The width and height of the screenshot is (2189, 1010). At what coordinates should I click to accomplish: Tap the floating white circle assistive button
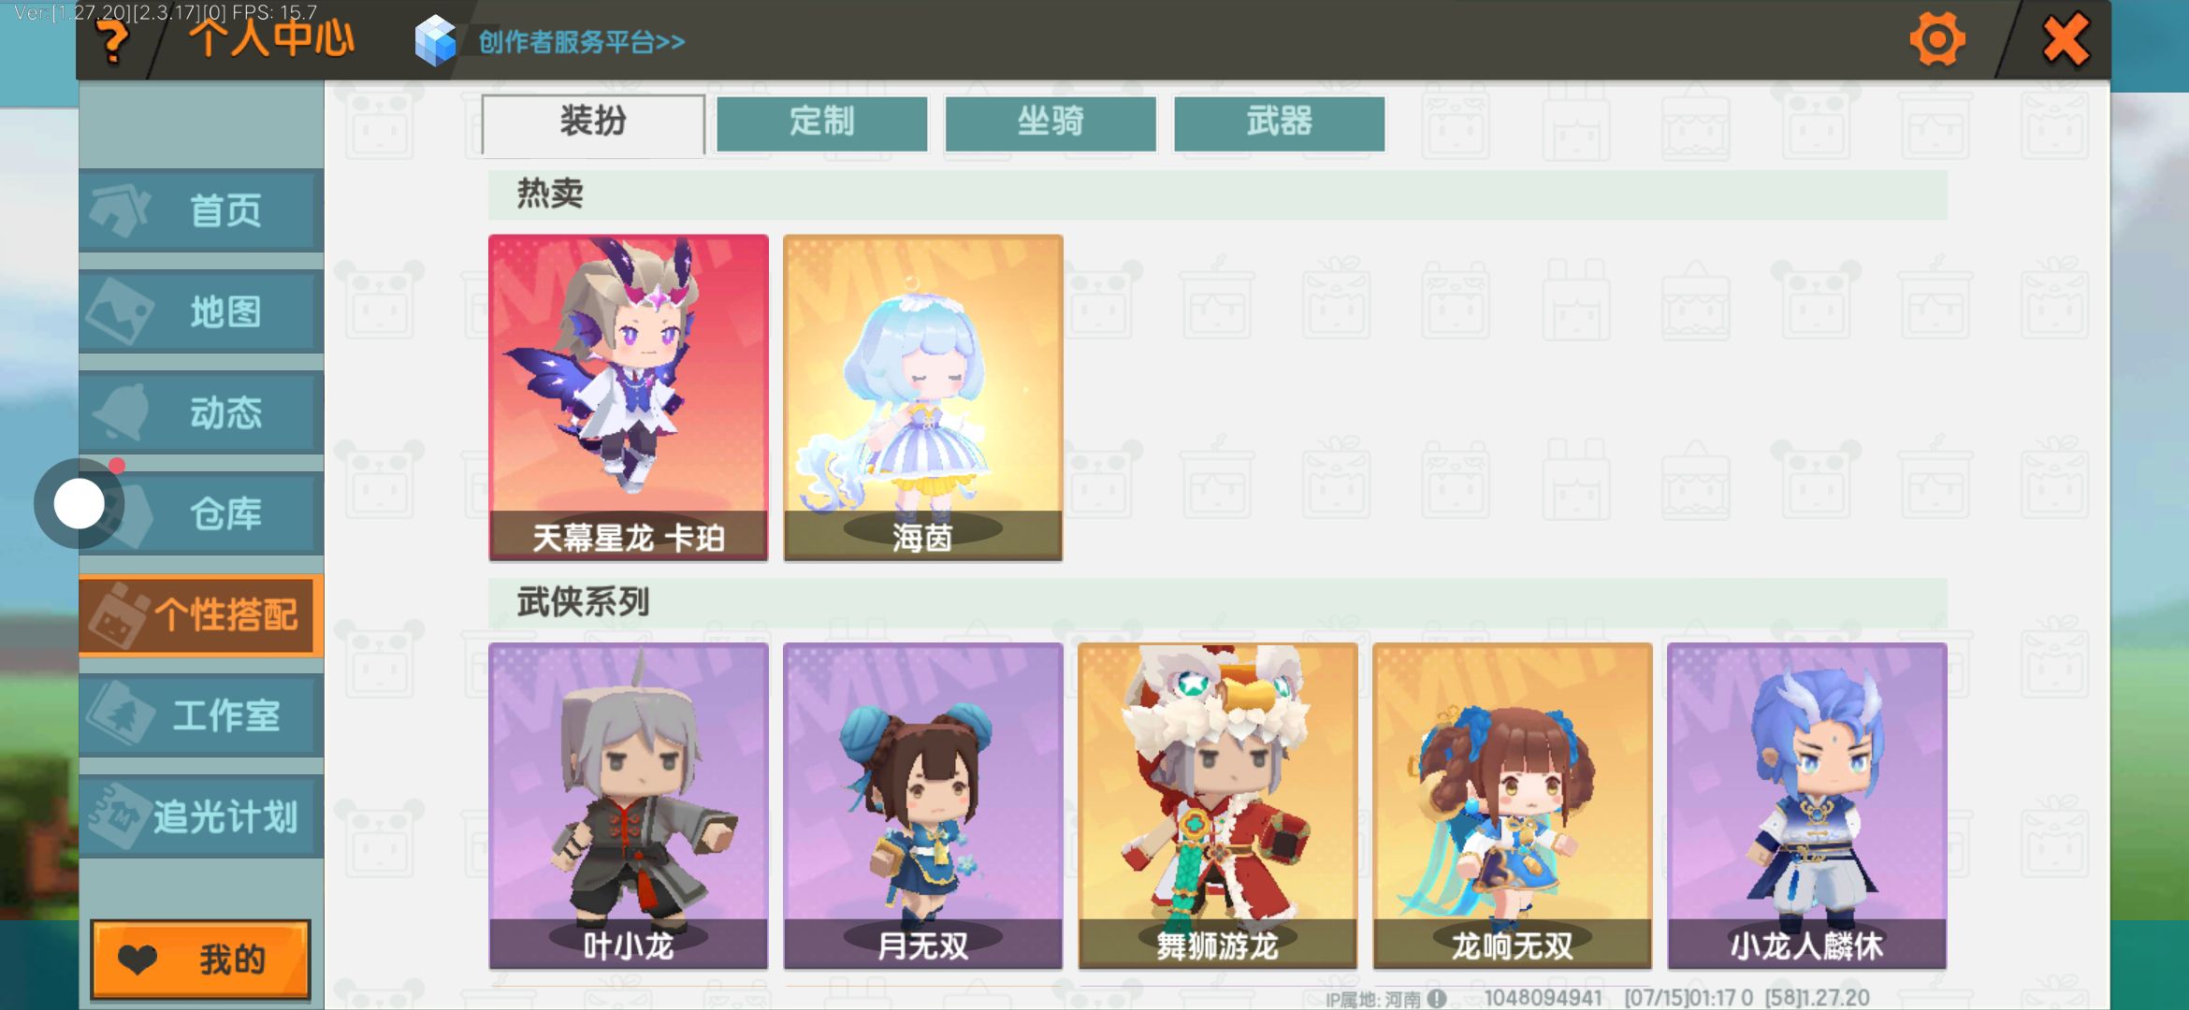coord(80,504)
